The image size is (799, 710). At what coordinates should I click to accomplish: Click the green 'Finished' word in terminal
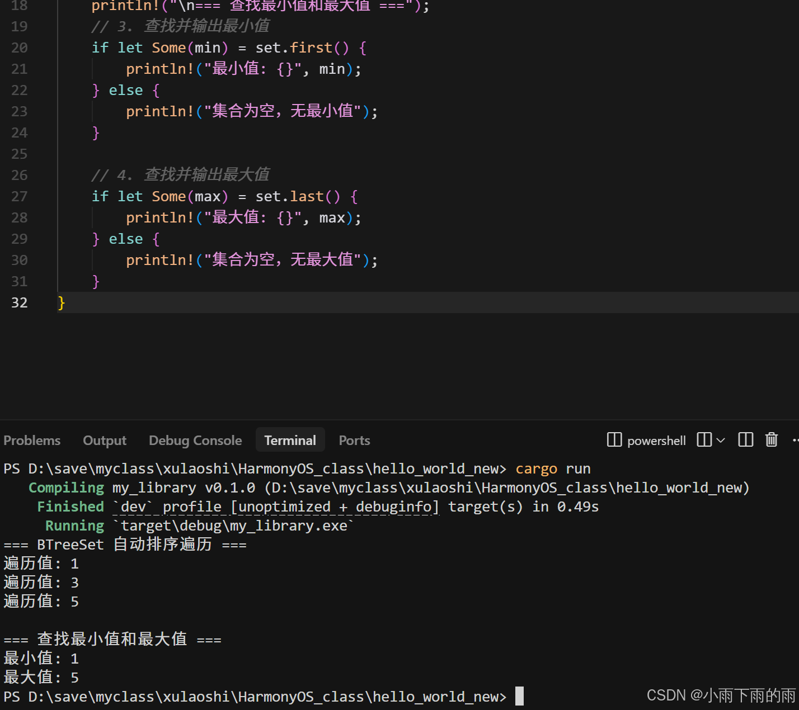click(70, 507)
